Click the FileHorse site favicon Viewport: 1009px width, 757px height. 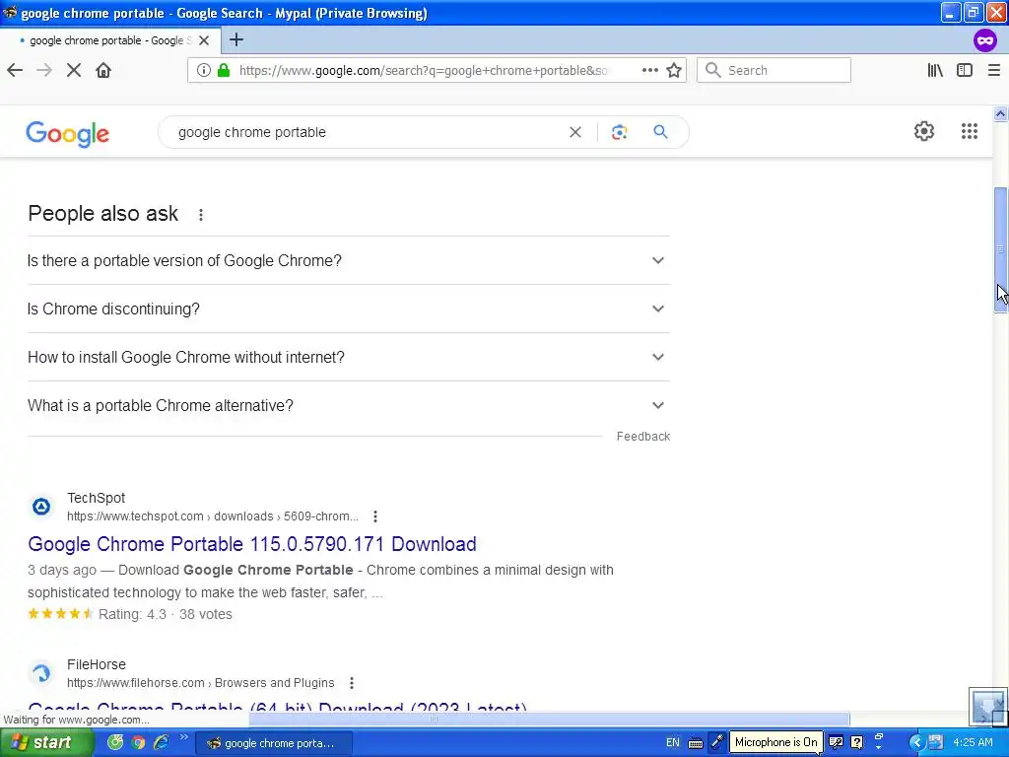(x=41, y=673)
